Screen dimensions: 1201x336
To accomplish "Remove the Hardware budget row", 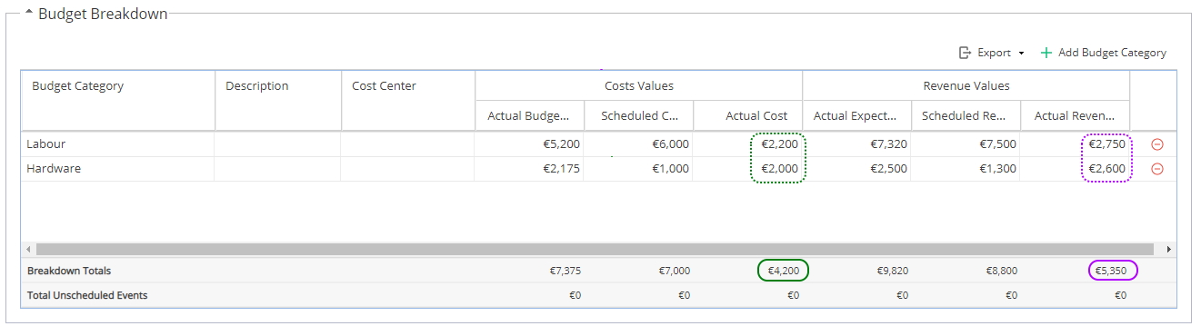I will tap(1157, 169).
